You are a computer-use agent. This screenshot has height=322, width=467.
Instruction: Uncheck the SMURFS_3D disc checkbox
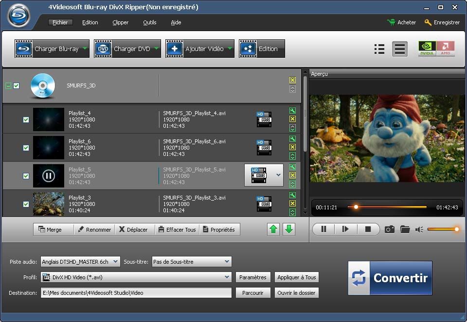click(x=17, y=85)
